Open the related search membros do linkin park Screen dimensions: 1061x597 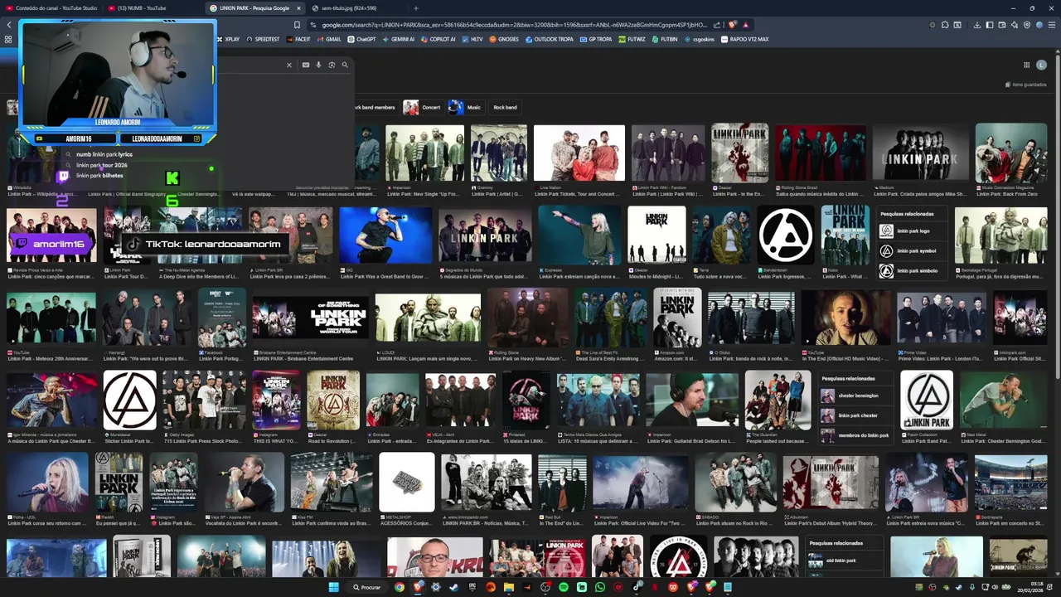pyautogui.click(x=854, y=435)
